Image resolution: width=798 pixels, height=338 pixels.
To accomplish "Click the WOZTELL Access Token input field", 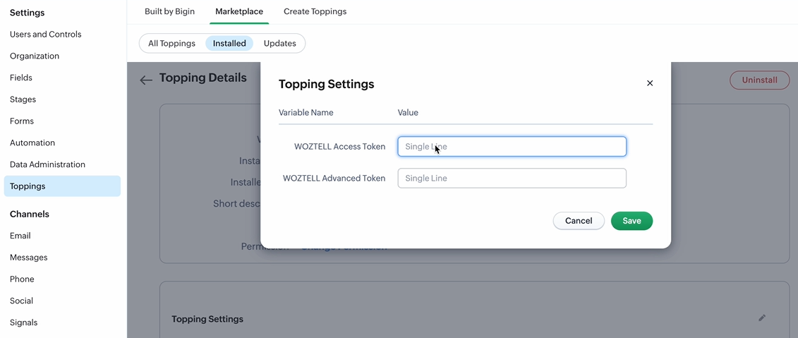I will click(512, 147).
